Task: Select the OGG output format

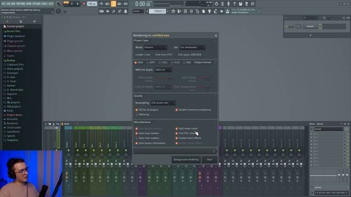Action: pos(163,62)
